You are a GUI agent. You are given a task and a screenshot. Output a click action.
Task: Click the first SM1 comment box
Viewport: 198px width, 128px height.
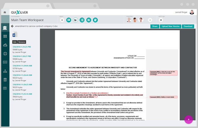[163, 73]
